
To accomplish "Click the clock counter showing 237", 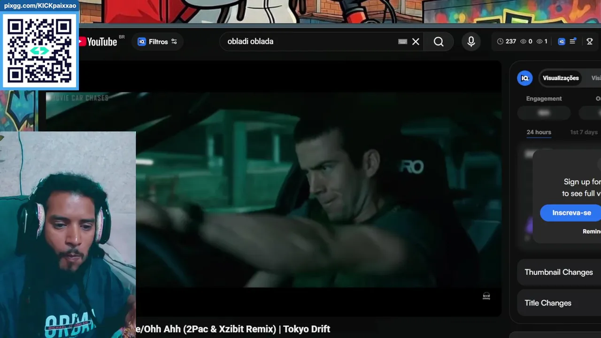I will (507, 41).
